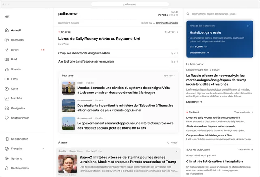Click Soutenir Pollar link in blue banner
The width and height of the screenshot is (260, 177).
[199, 52]
